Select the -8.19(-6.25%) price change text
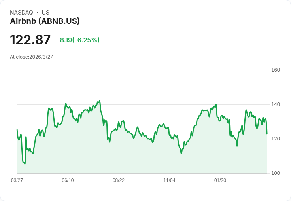Image resolution: width=291 pixels, height=201 pixels. point(78,40)
